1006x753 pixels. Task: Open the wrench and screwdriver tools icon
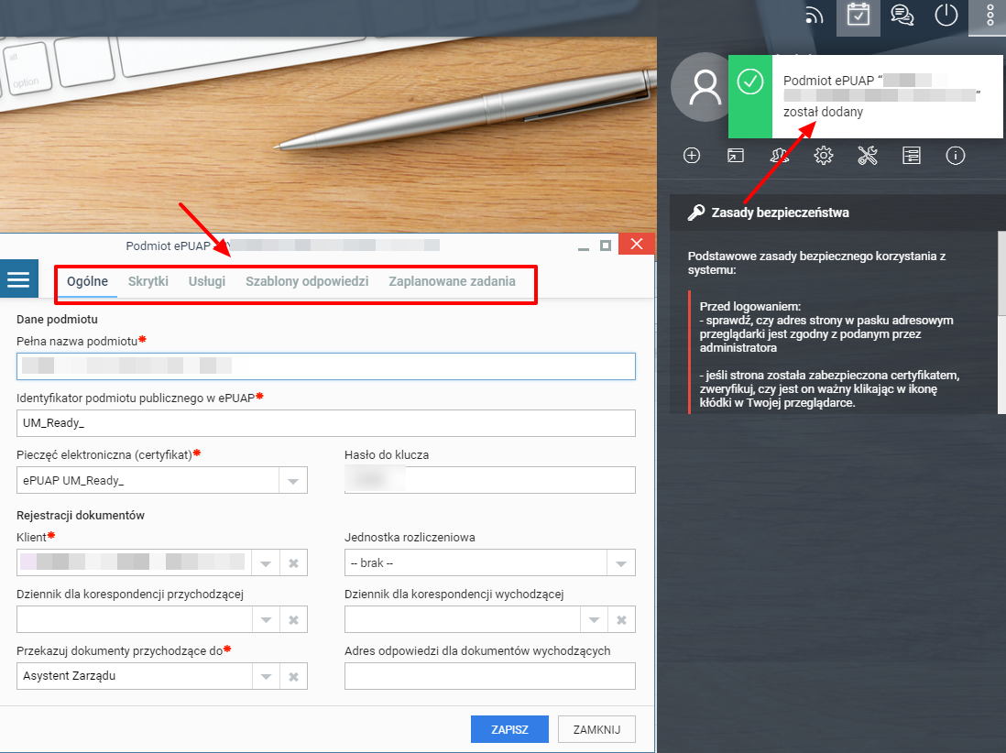(868, 155)
